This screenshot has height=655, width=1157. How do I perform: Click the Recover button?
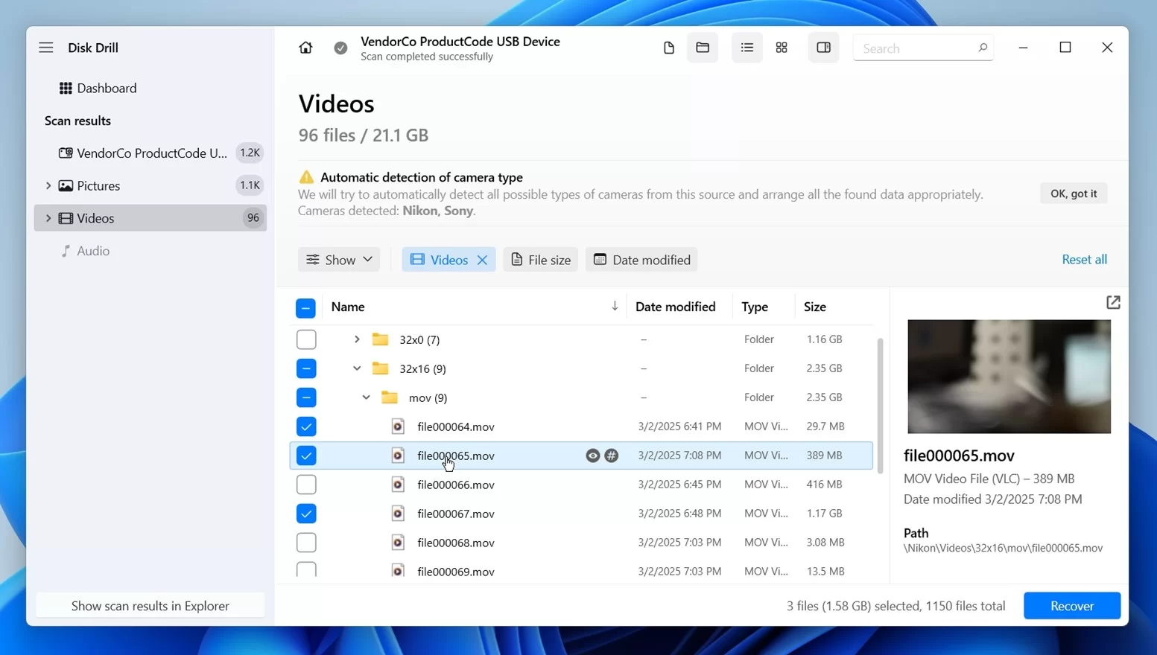(x=1072, y=606)
